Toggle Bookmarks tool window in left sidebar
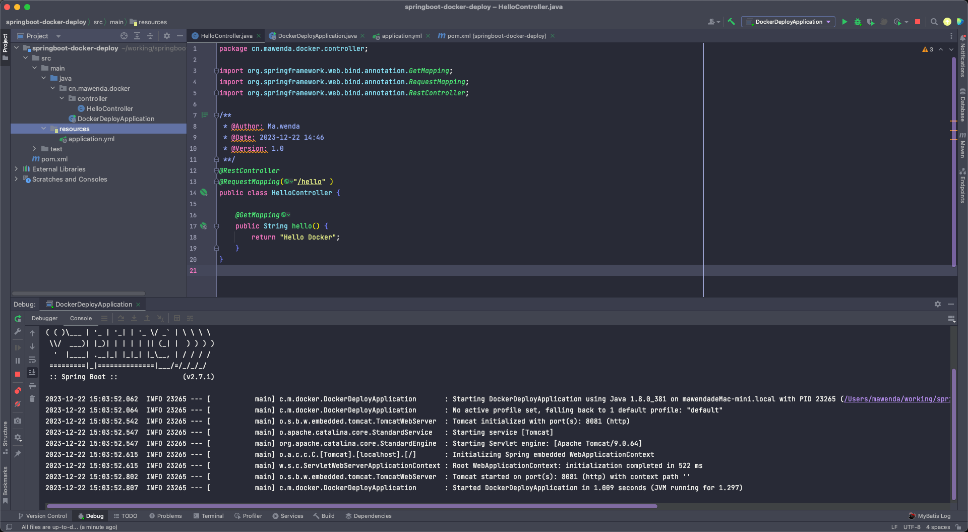968x532 pixels. click(5, 484)
